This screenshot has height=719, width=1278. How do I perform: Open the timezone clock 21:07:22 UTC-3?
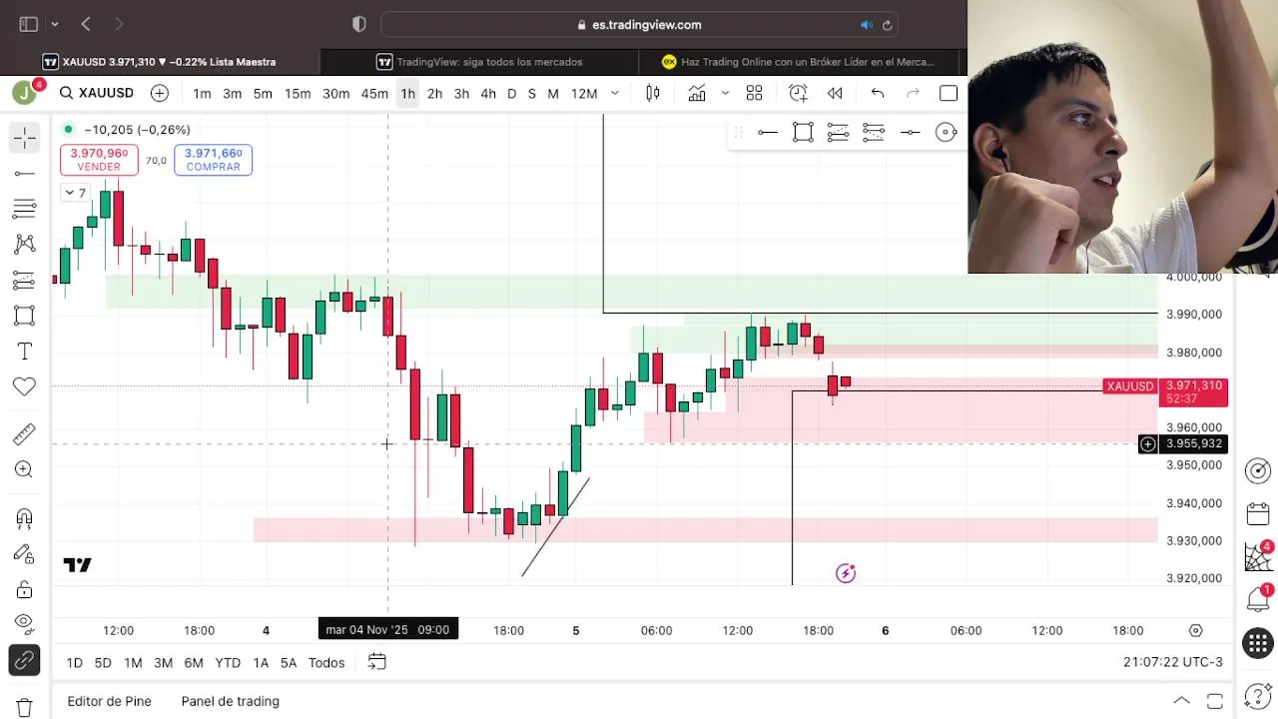(x=1172, y=663)
